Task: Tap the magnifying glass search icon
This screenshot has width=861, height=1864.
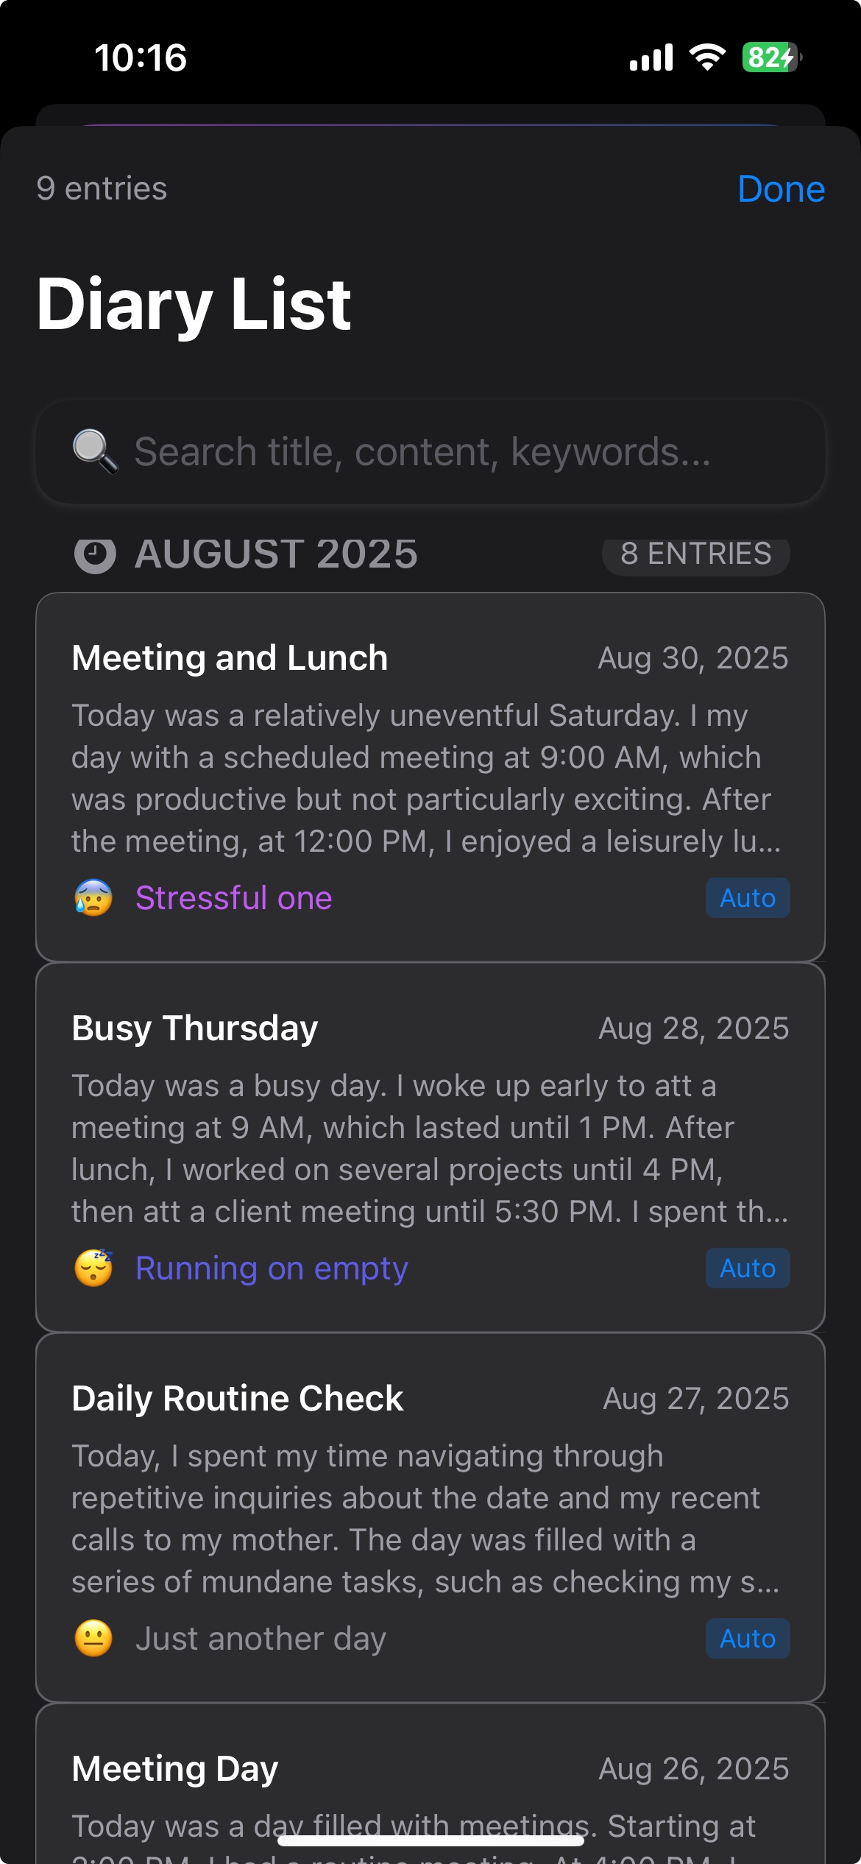Action: [x=95, y=451]
